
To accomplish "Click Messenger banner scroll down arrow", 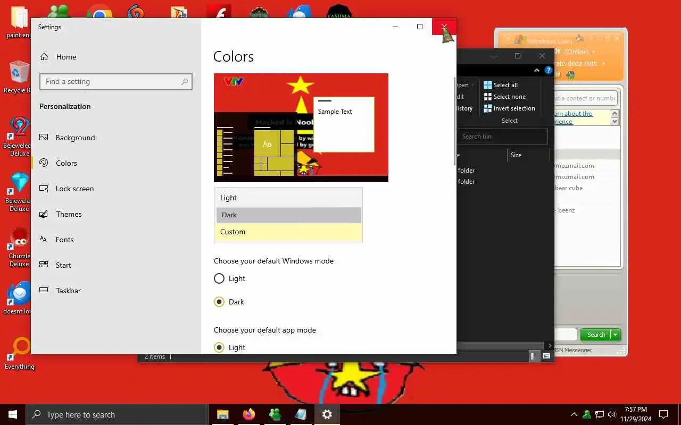I will [615, 121].
